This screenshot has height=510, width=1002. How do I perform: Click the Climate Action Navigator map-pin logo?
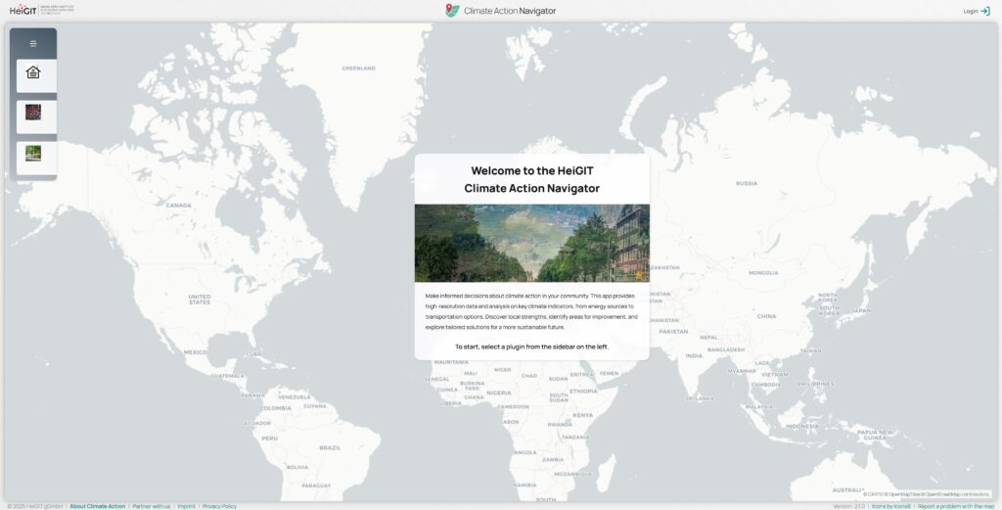point(451,11)
